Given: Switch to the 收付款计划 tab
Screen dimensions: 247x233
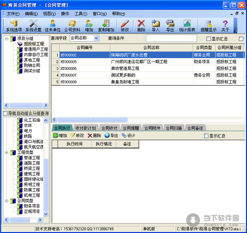Looking at the screenshot, I should point(86,128).
